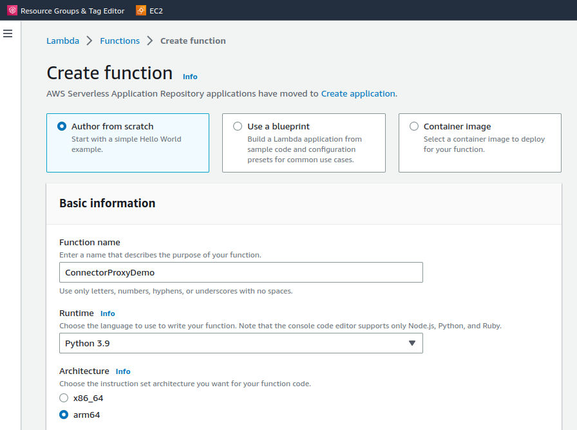Open the Runtime Info link

[x=108, y=313]
